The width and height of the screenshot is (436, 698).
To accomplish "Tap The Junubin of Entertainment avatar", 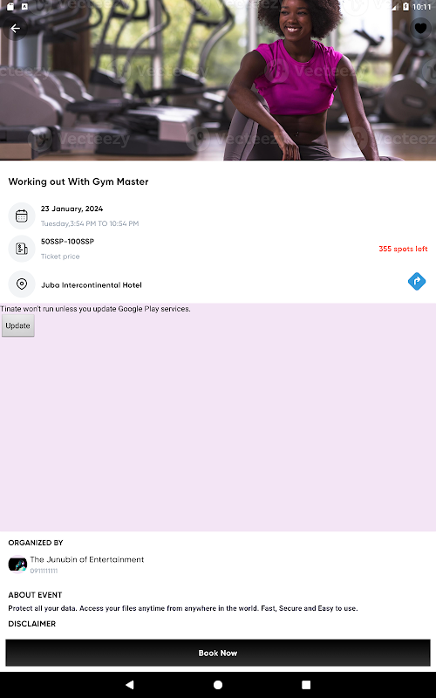I will click(17, 565).
